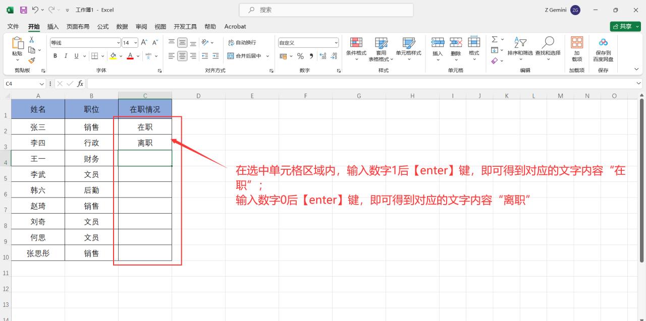Click Z Gemini account button
Viewport: 646px width, 321px height.
(563, 10)
